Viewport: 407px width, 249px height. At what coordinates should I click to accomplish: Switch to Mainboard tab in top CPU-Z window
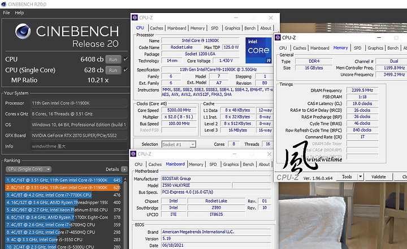pos(176,28)
